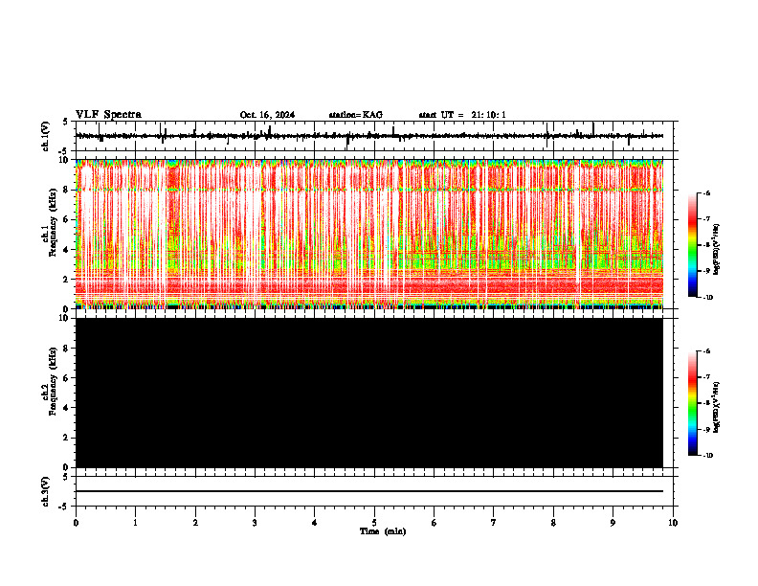The height and width of the screenshot is (586, 758).
Task: Click the black ch.2 spectrogram panel
Action: pos(369,393)
